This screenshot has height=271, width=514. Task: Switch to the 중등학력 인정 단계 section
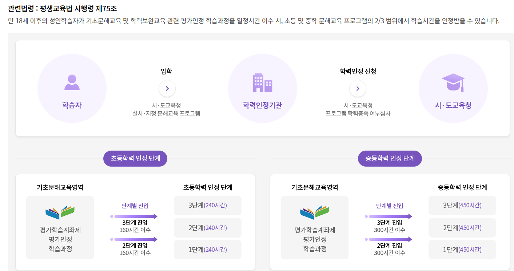[390, 158]
